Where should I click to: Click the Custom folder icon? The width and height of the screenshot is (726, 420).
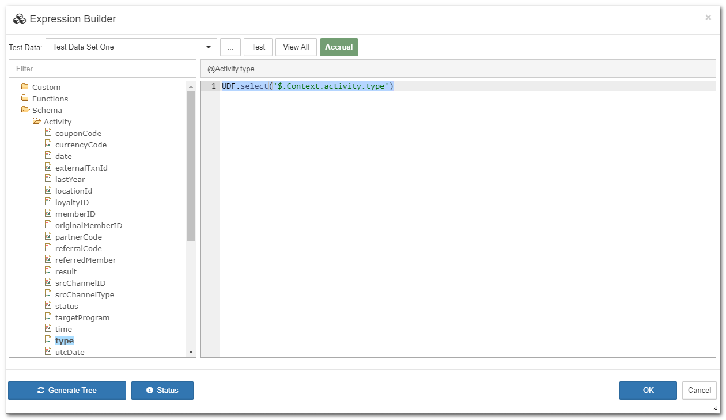(x=25, y=87)
